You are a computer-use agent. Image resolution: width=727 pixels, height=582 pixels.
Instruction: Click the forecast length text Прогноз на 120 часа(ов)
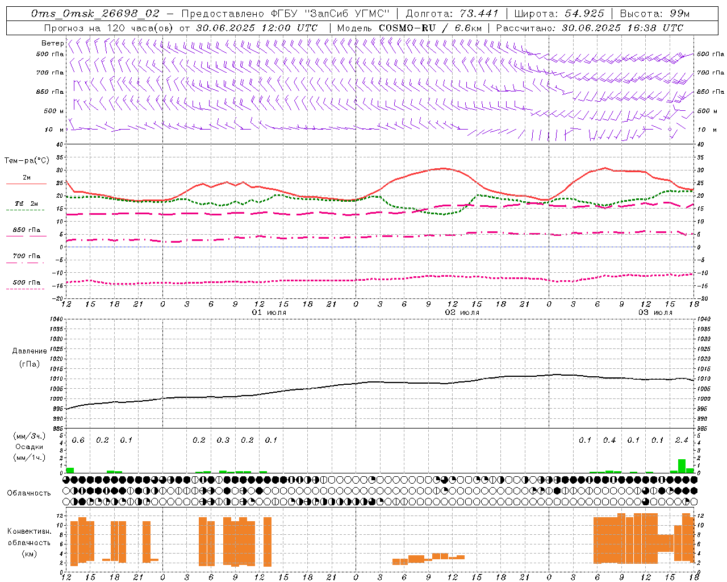point(109,28)
